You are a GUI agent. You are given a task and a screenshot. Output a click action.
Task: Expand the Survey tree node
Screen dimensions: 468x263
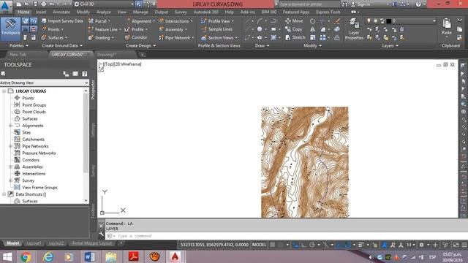(x=10, y=180)
